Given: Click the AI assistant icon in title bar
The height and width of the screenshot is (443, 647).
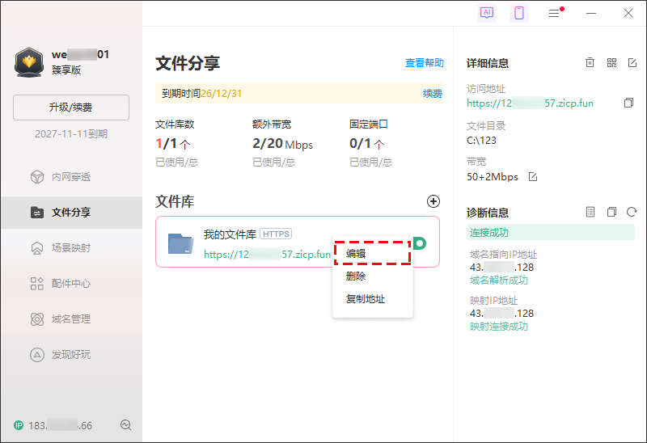Looking at the screenshot, I should [487, 13].
